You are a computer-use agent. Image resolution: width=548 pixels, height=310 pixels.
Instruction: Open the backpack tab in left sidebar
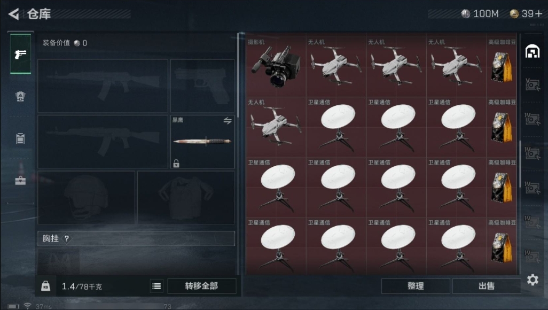(x=20, y=96)
